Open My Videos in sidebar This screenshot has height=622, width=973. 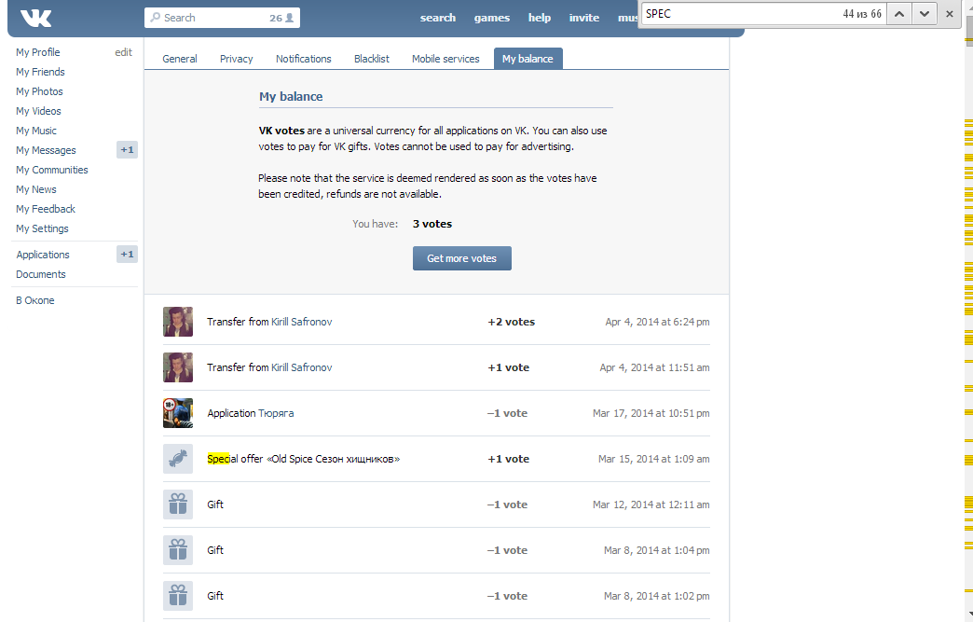pyautogui.click(x=38, y=111)
